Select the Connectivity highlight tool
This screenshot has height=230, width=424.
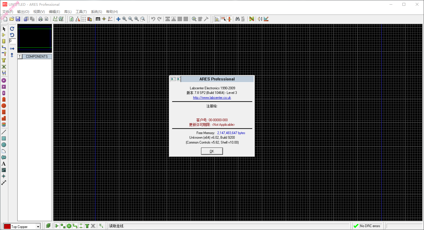(4, 73)
